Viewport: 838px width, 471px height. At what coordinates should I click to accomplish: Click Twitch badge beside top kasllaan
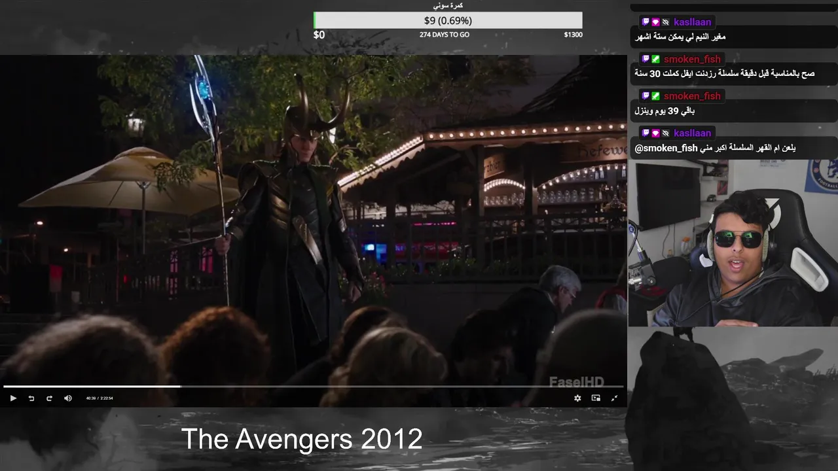[x=646, y=22]
